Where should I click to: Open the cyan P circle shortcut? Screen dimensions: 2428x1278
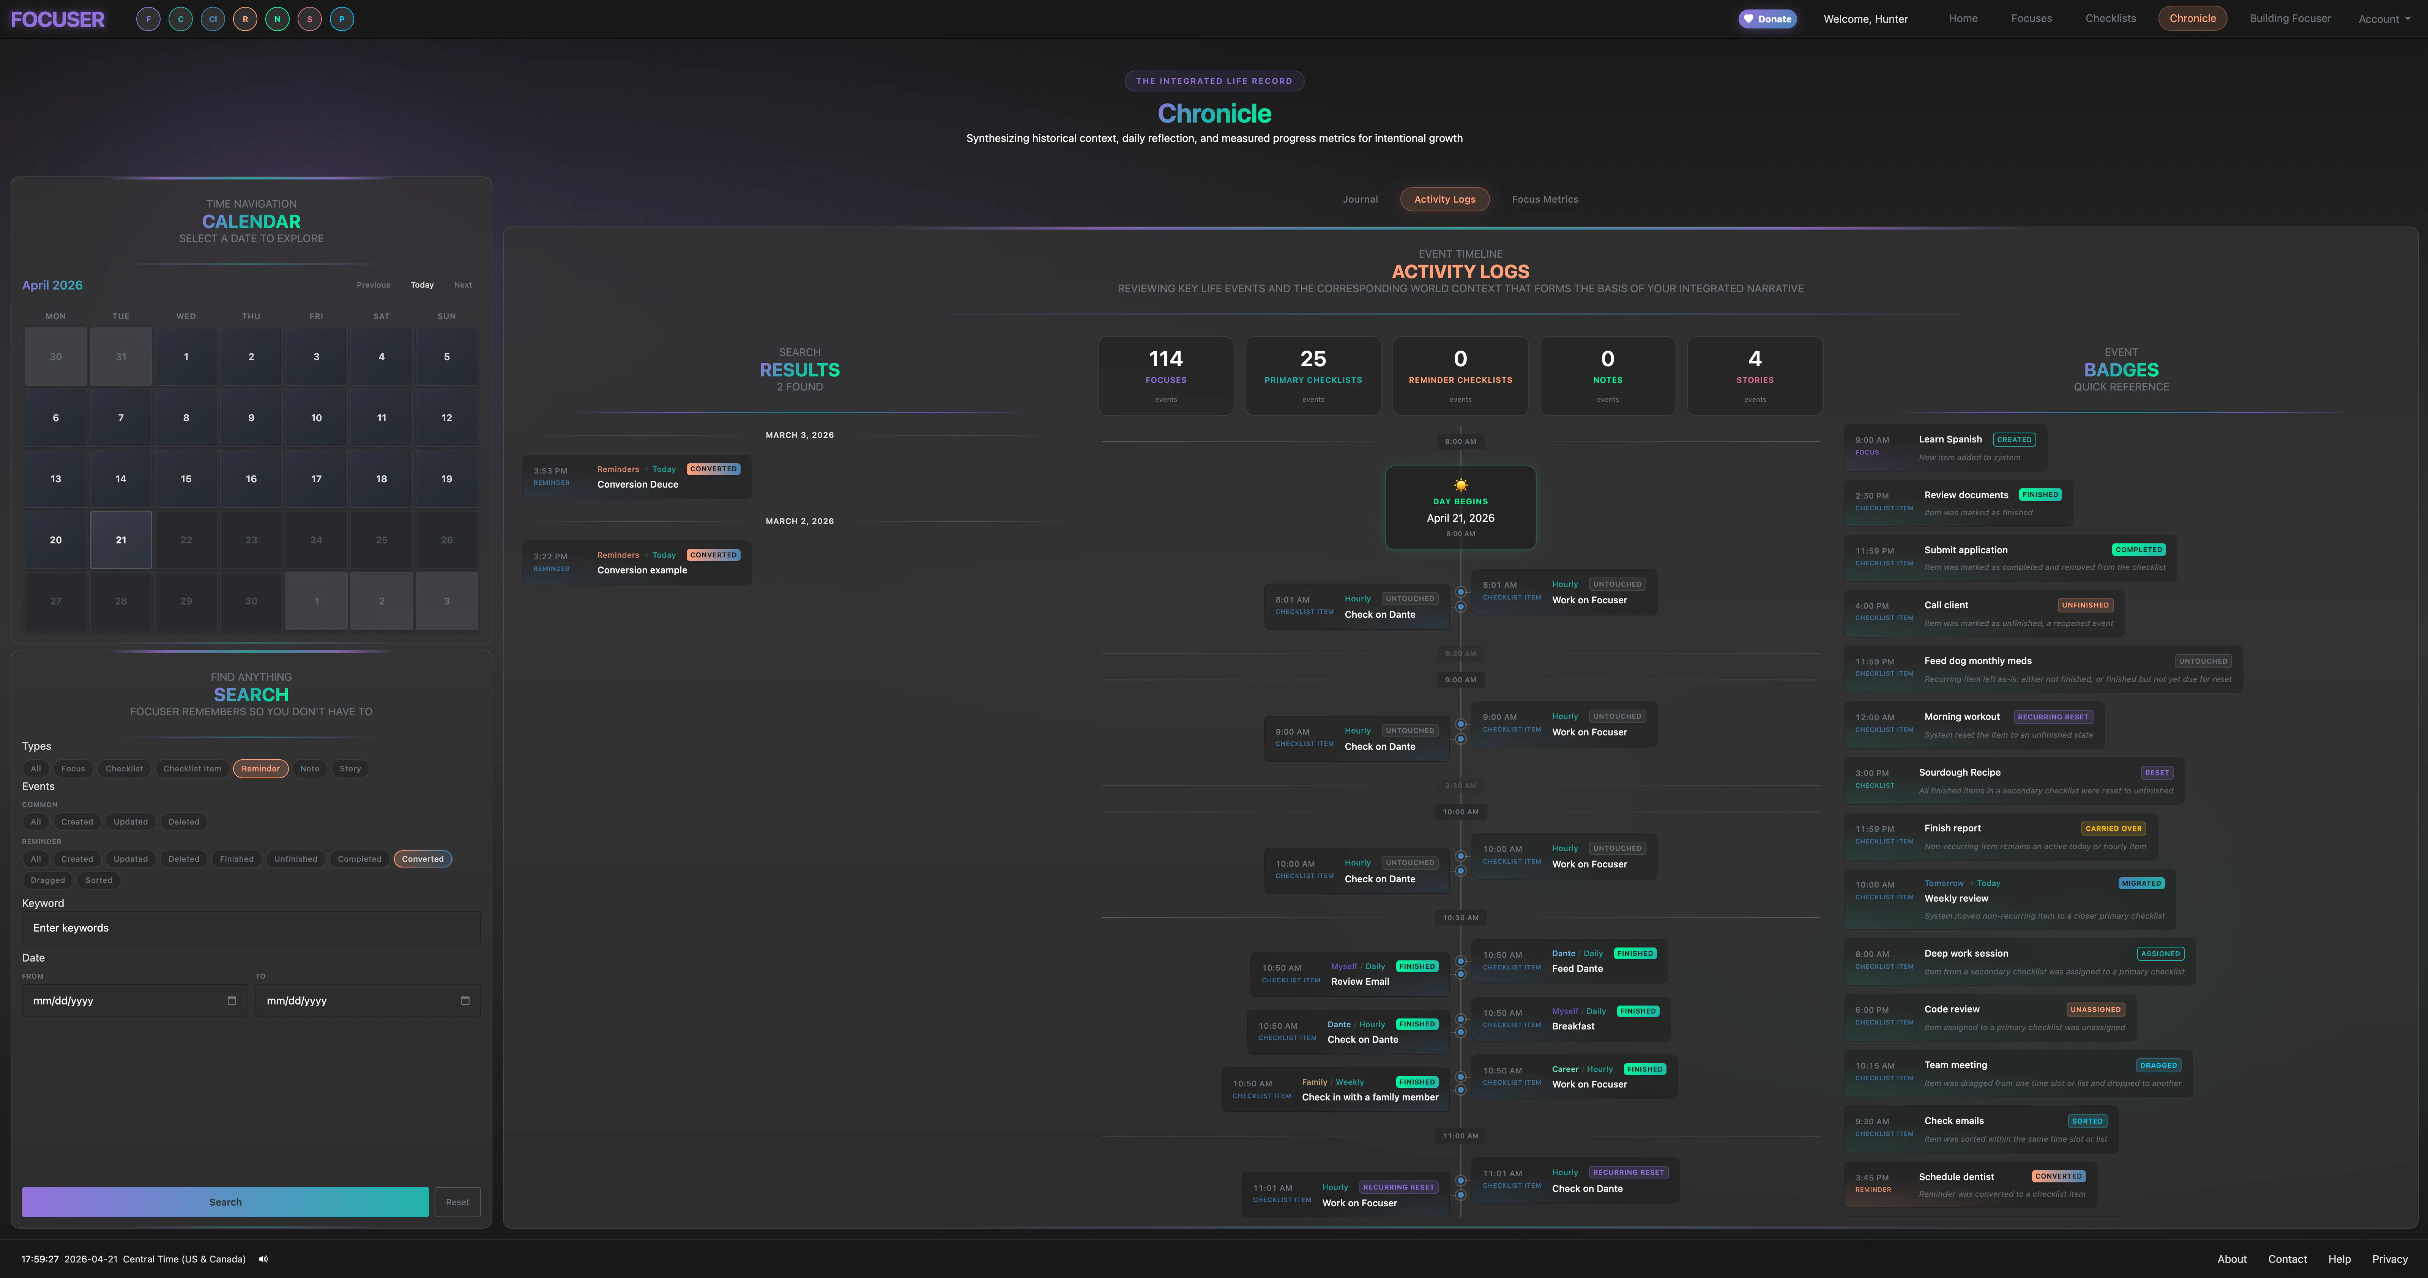click(x=342, y=19)
